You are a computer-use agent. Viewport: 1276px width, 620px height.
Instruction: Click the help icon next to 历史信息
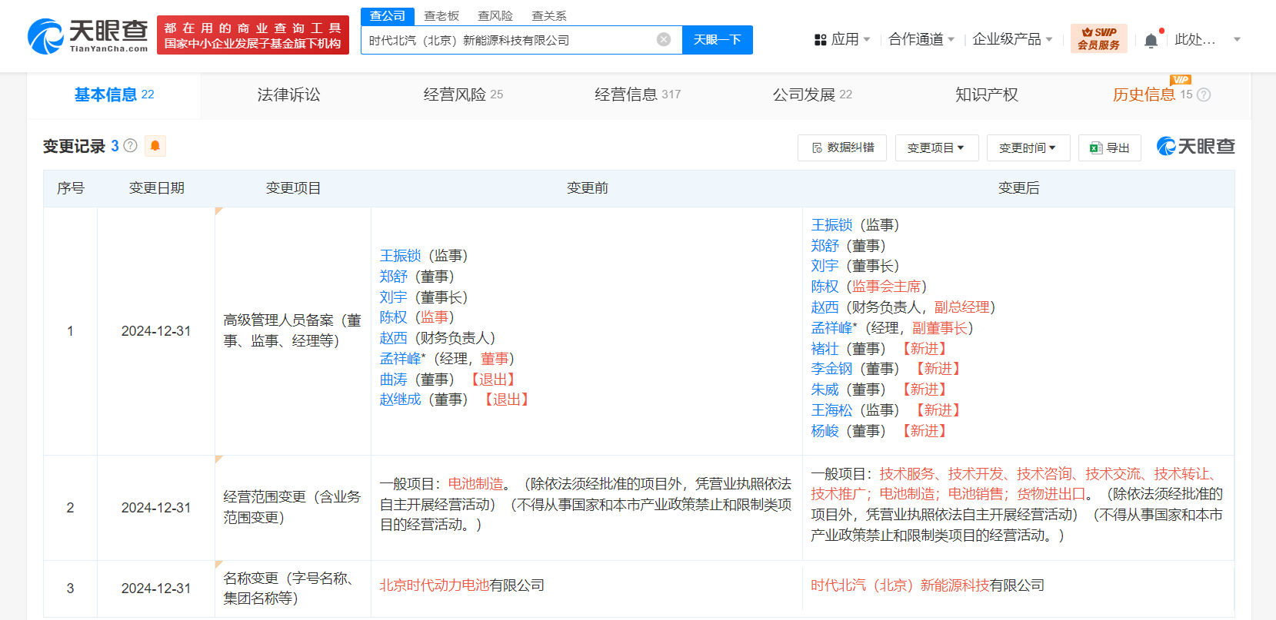(x=1204, y=94)
